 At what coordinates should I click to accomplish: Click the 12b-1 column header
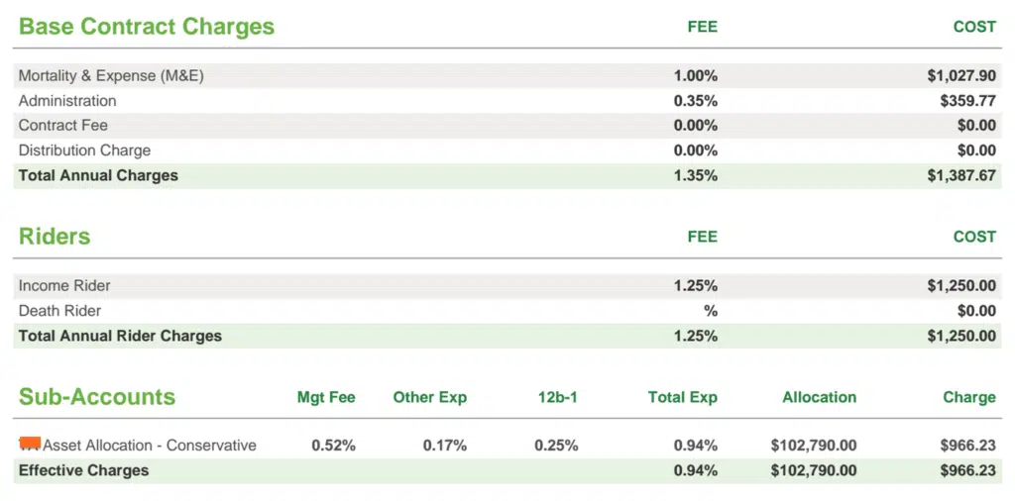[556, 397]
